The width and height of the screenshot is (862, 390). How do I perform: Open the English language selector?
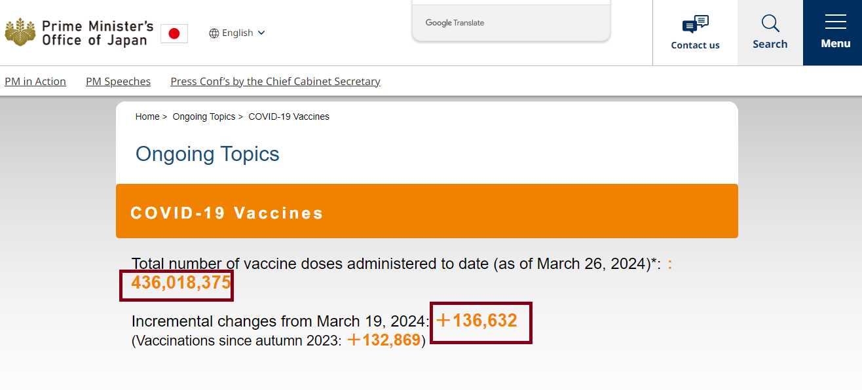(x=237, y=33)
